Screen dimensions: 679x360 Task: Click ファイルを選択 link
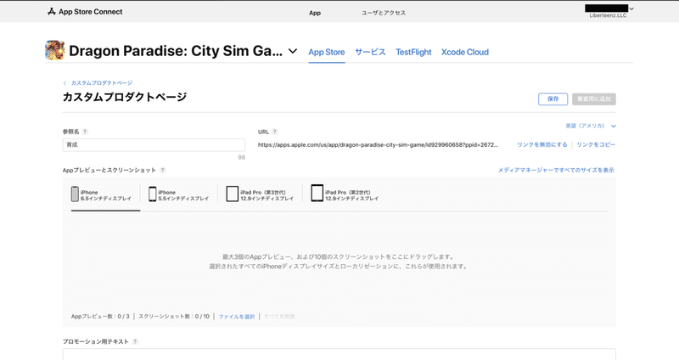tap(237, 317)
